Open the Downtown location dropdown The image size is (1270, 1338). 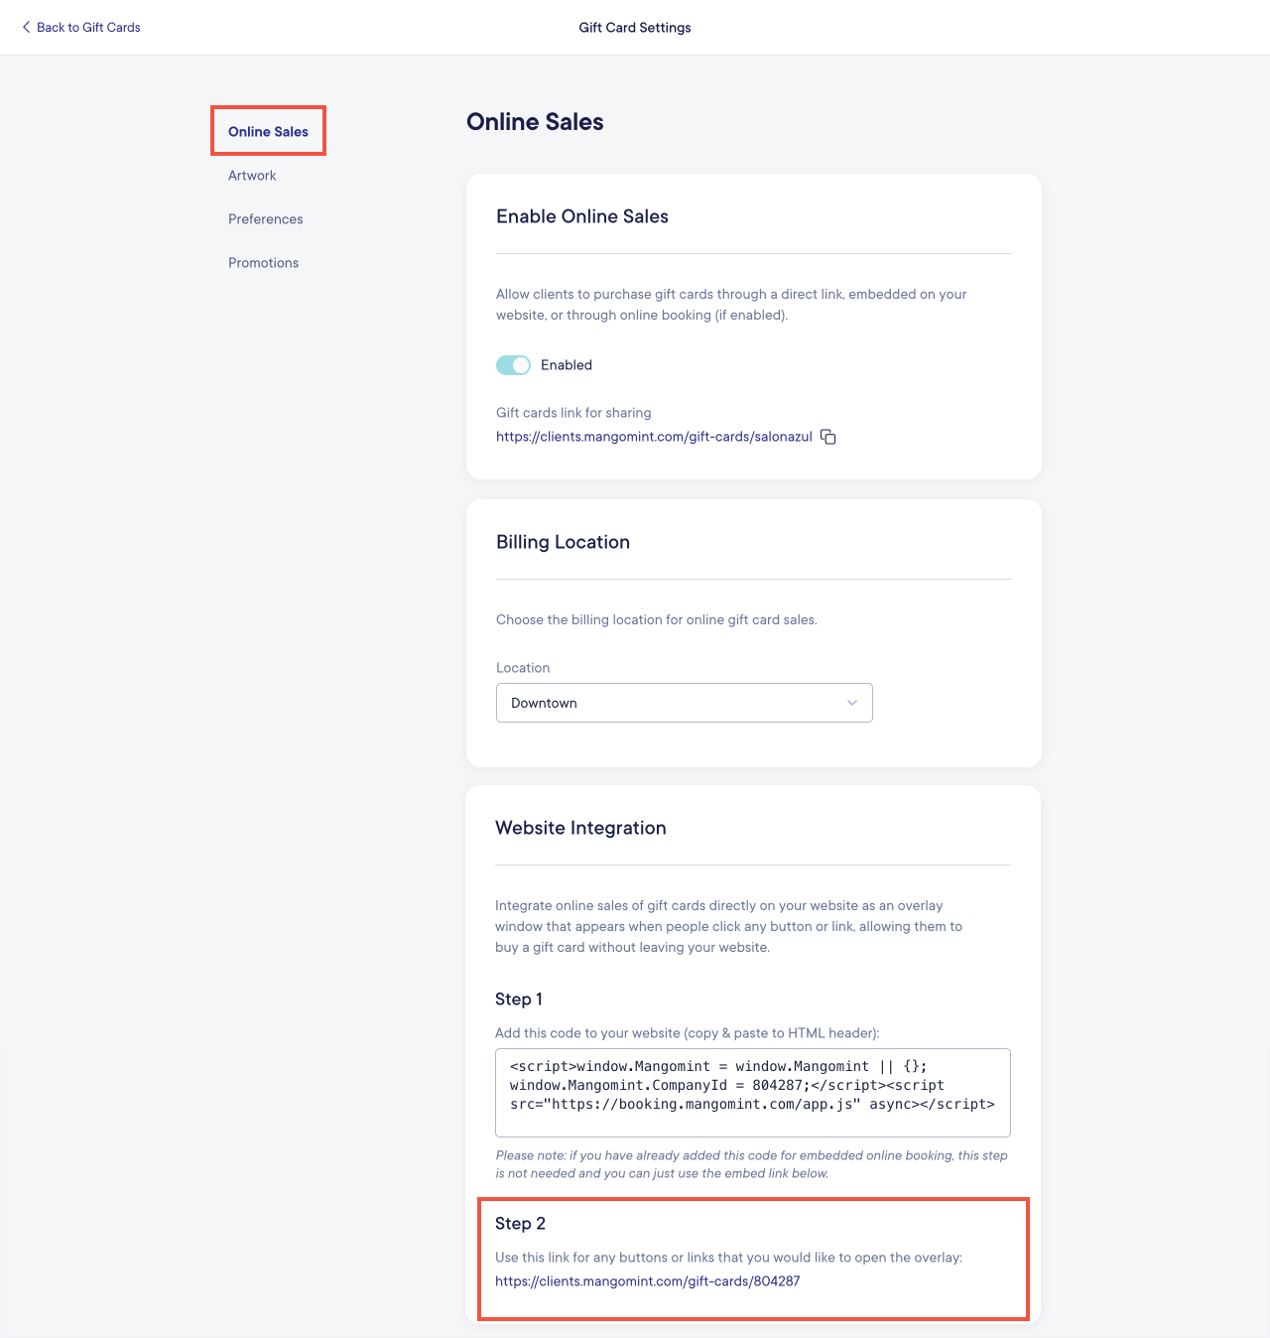pos(684,703)
